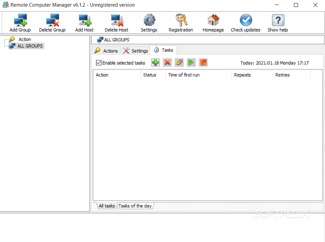Screen dimensions: 325x242
Task: Minimize the Remote Computer Manager window
Action: click(277, 5)
